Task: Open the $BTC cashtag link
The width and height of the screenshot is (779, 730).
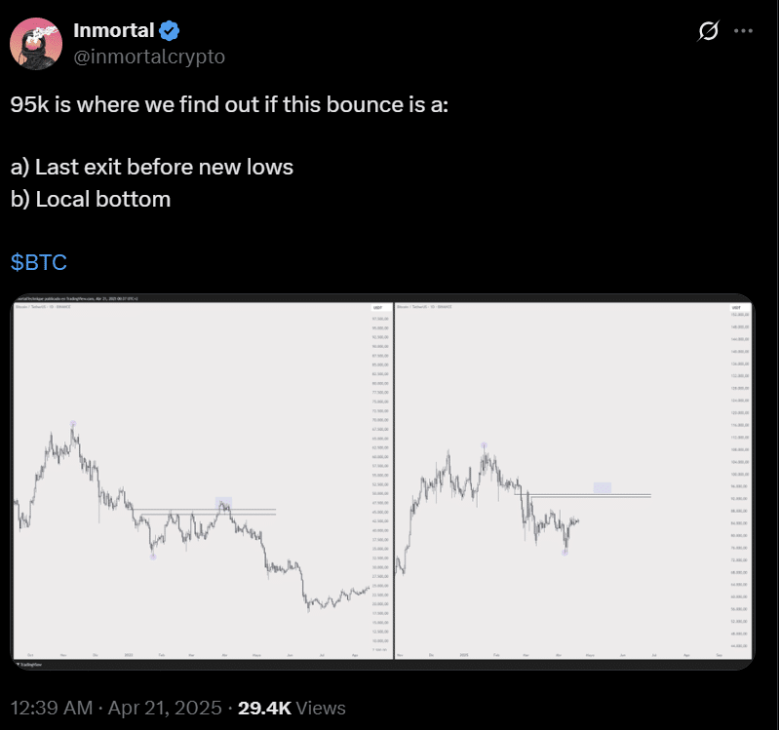Action: [39, 262]
